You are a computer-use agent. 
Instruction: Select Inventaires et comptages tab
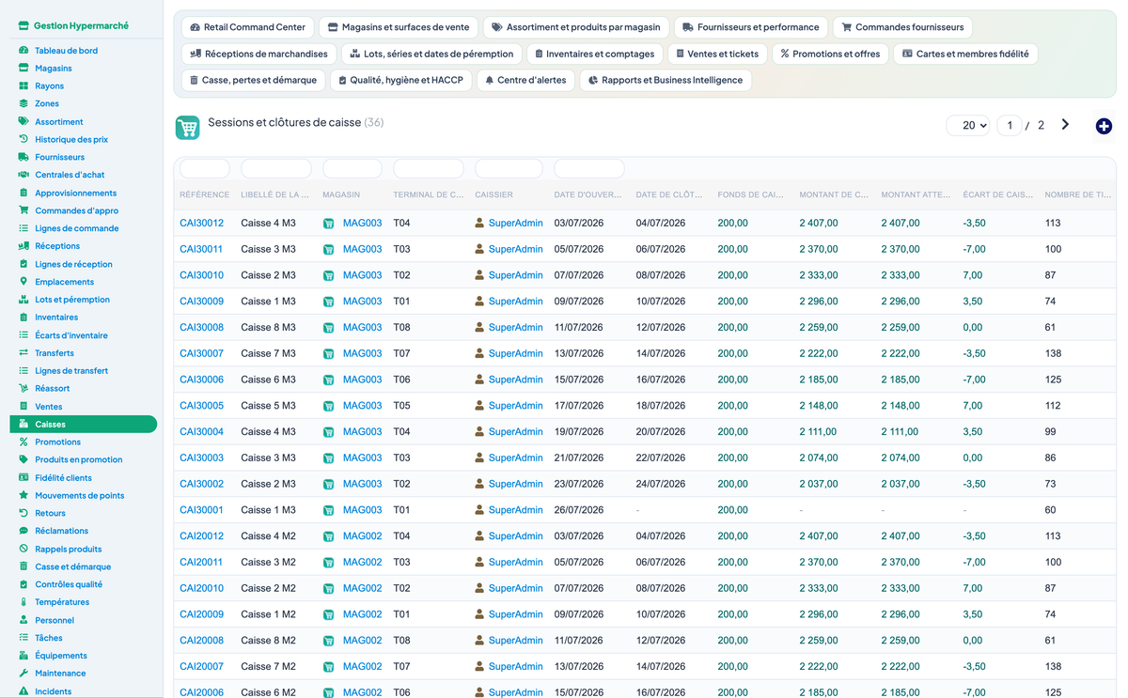[594, 54]
